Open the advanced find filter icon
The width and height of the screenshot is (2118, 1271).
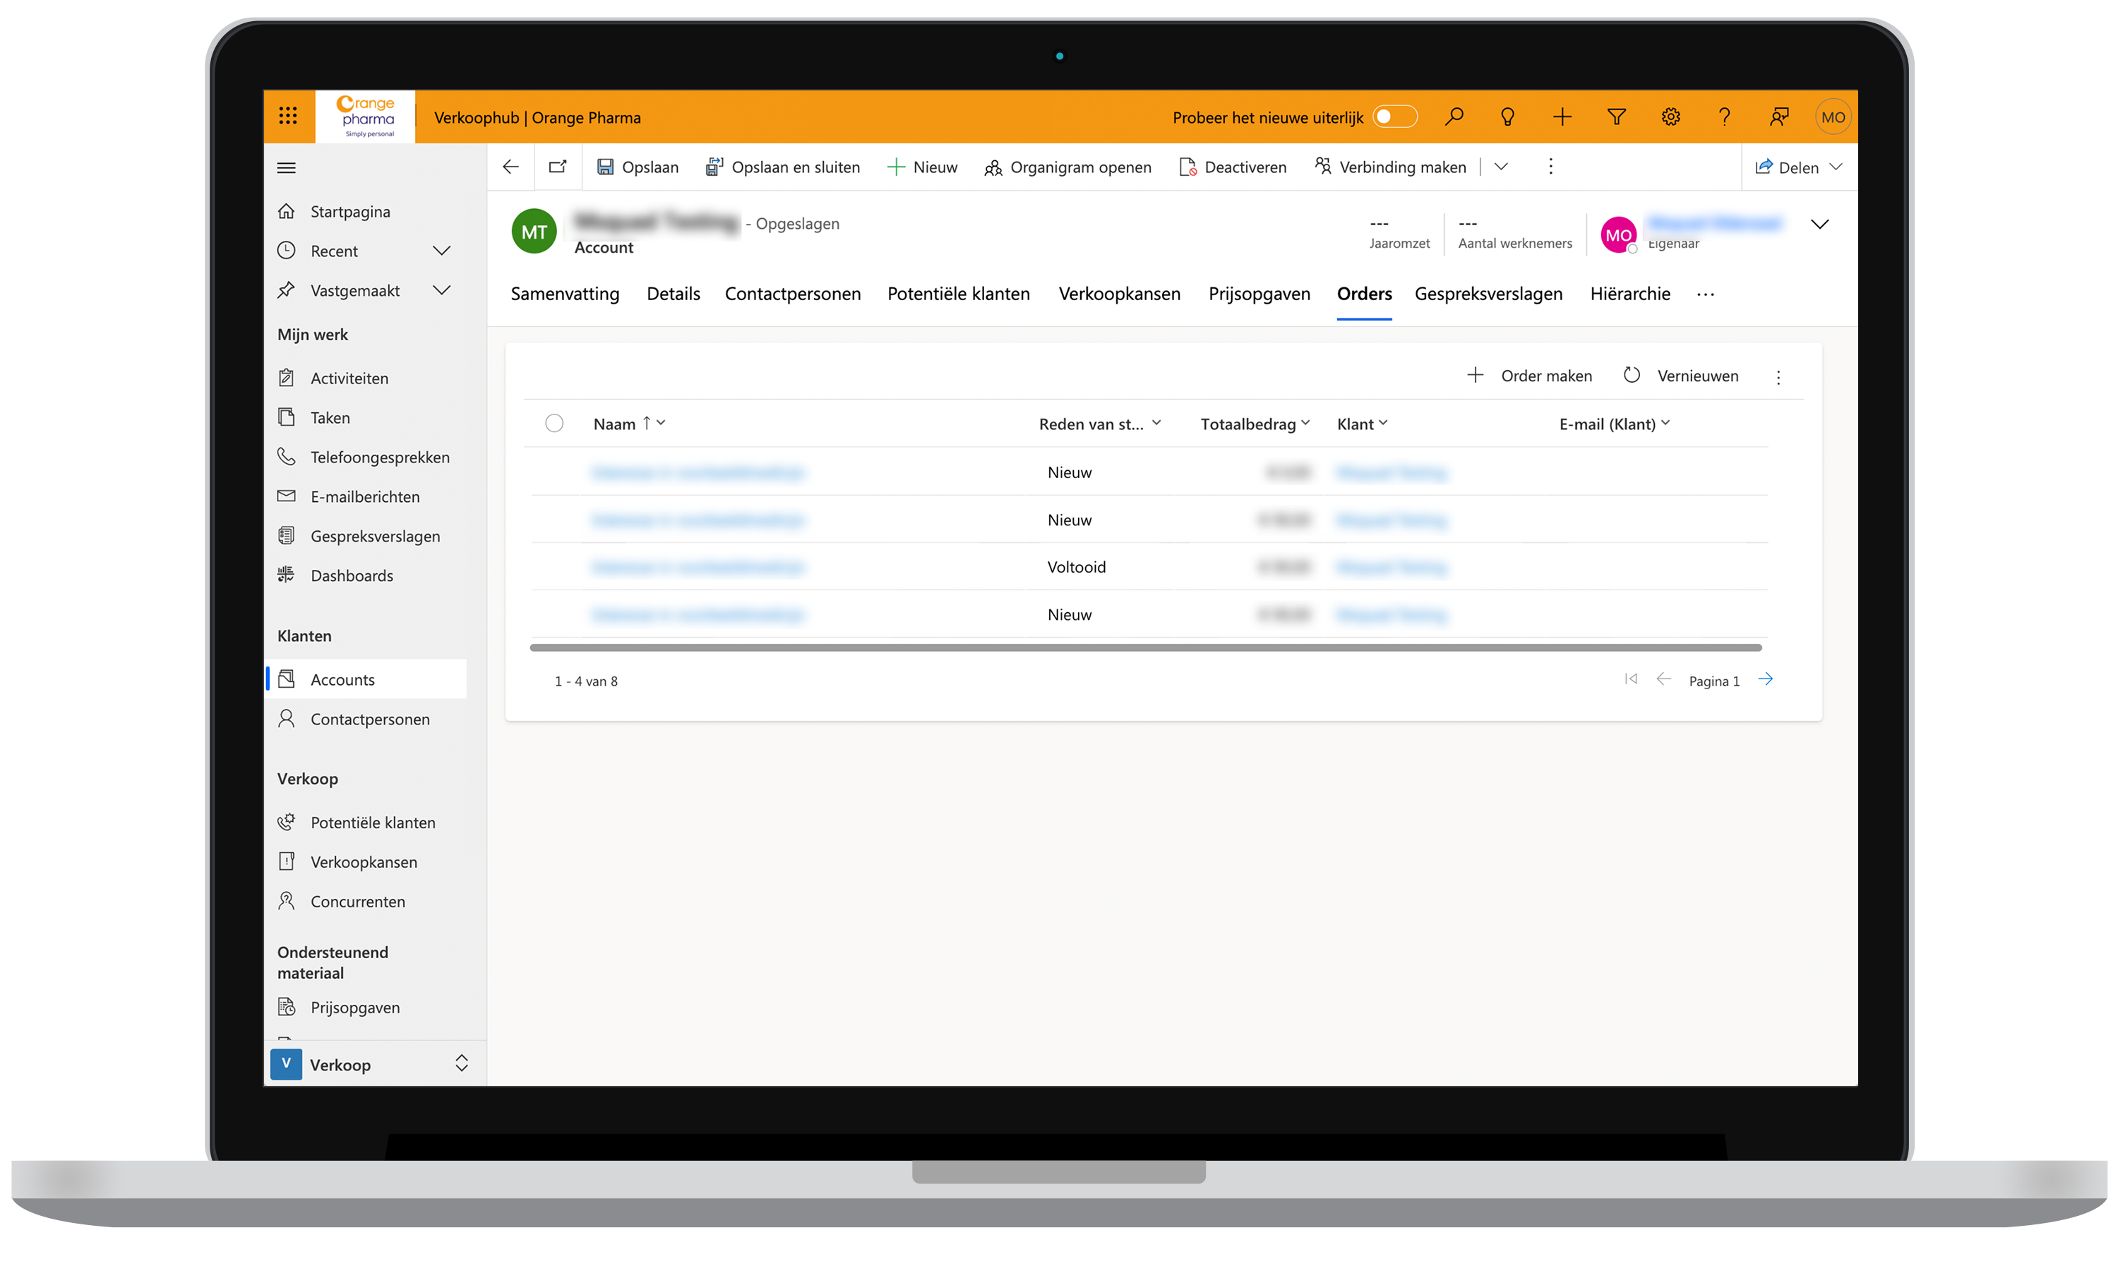point(1616,117)
